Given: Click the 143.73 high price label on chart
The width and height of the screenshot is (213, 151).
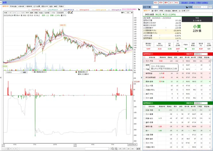Looking at the screenshot, I should click(63, 25).
